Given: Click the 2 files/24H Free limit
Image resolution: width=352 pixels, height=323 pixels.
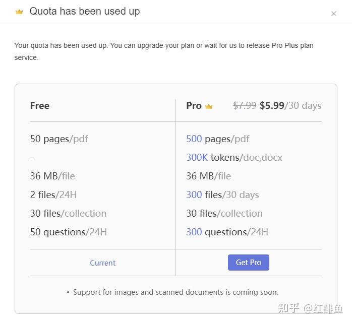Looking at the screenshot, I should tap(53, 195).
